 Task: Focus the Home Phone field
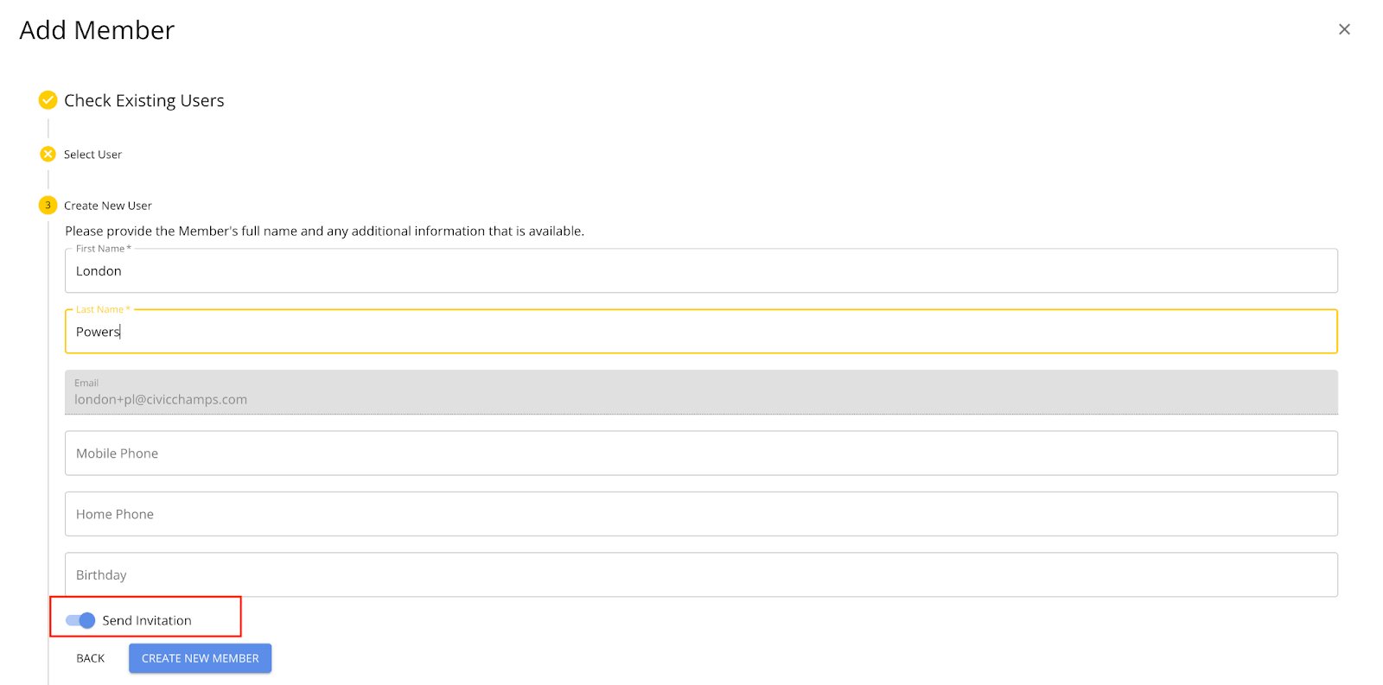tap(701, 514)
